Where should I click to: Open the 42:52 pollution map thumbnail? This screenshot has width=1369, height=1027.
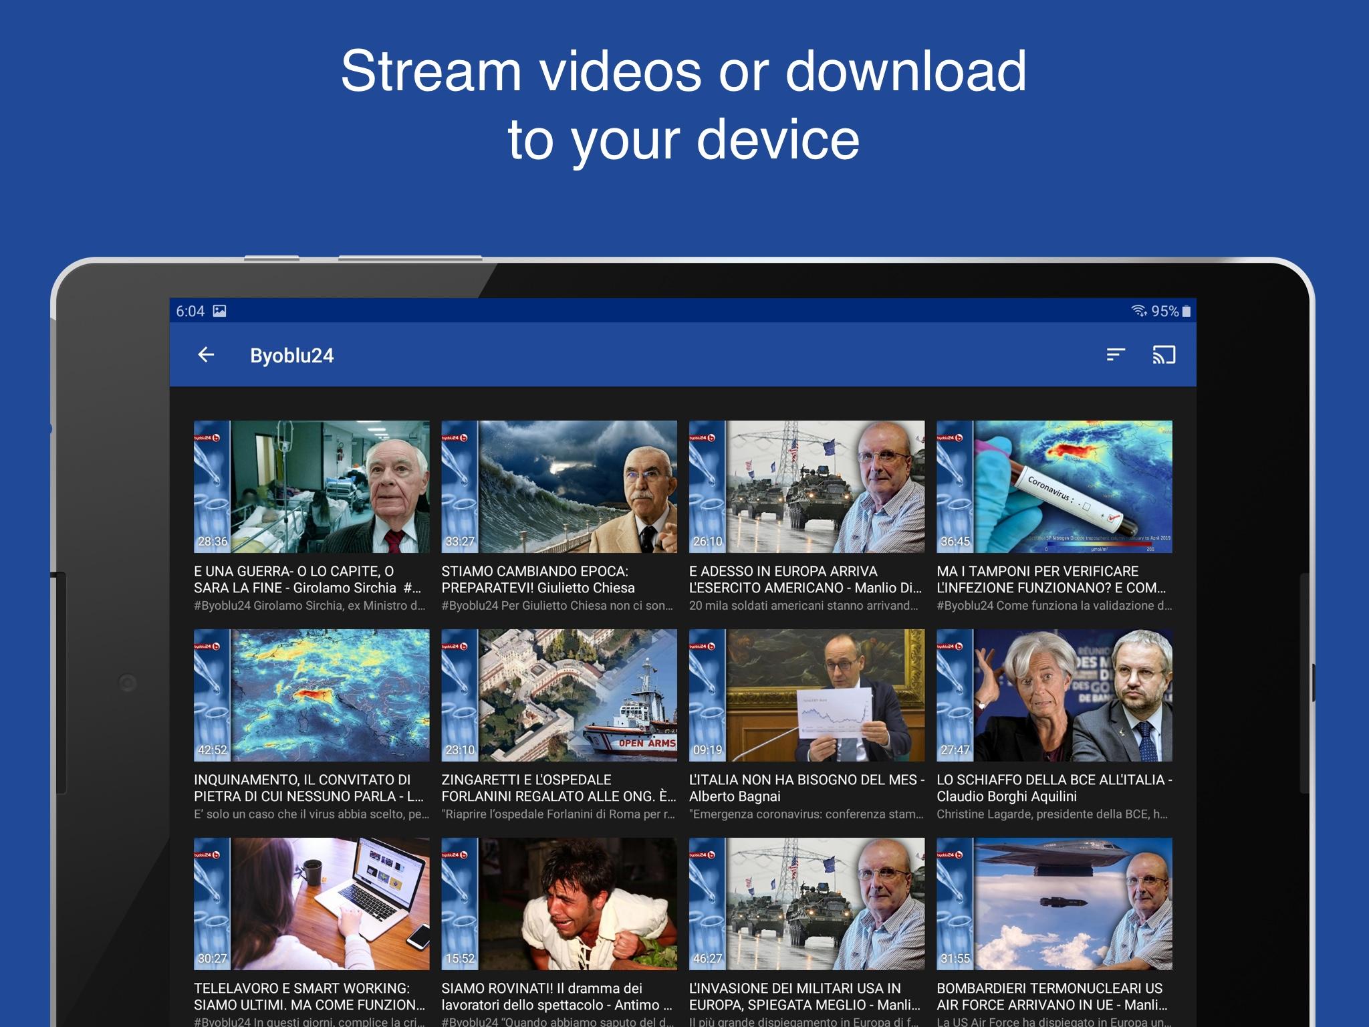[312, 695]
